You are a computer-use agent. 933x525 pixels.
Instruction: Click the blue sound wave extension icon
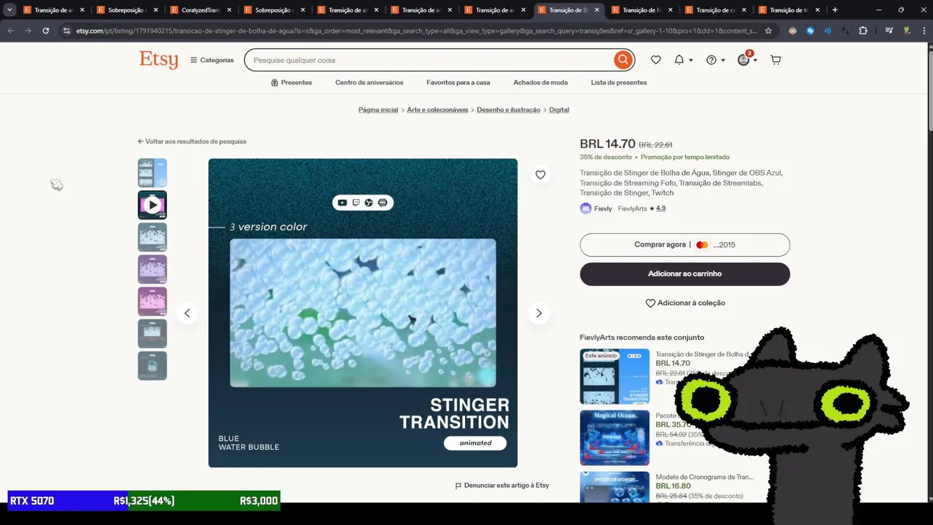pyautogui.click(x=827, y=31)
